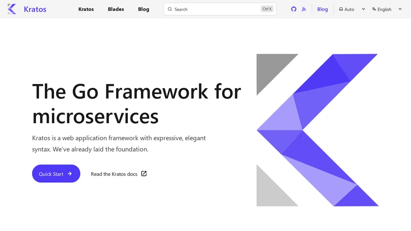Click the magnifying glass search icon

170,9
